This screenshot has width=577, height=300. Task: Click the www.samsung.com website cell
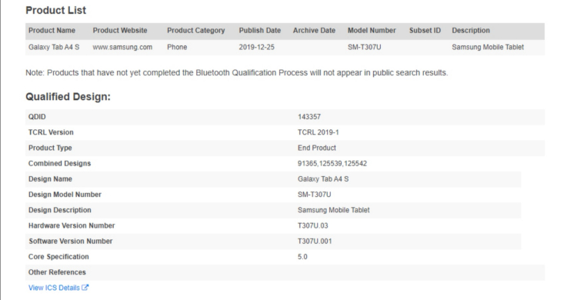click(122, 47)
